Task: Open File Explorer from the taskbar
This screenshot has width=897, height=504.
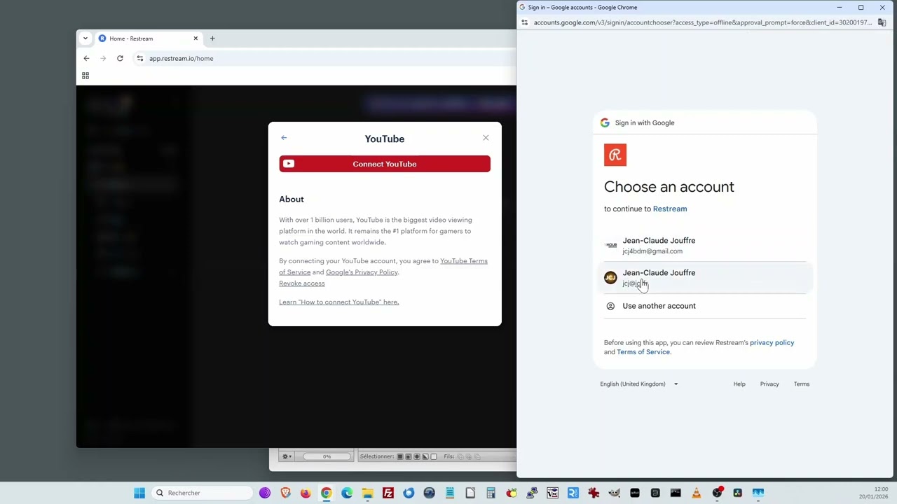Action: (367, 493)
